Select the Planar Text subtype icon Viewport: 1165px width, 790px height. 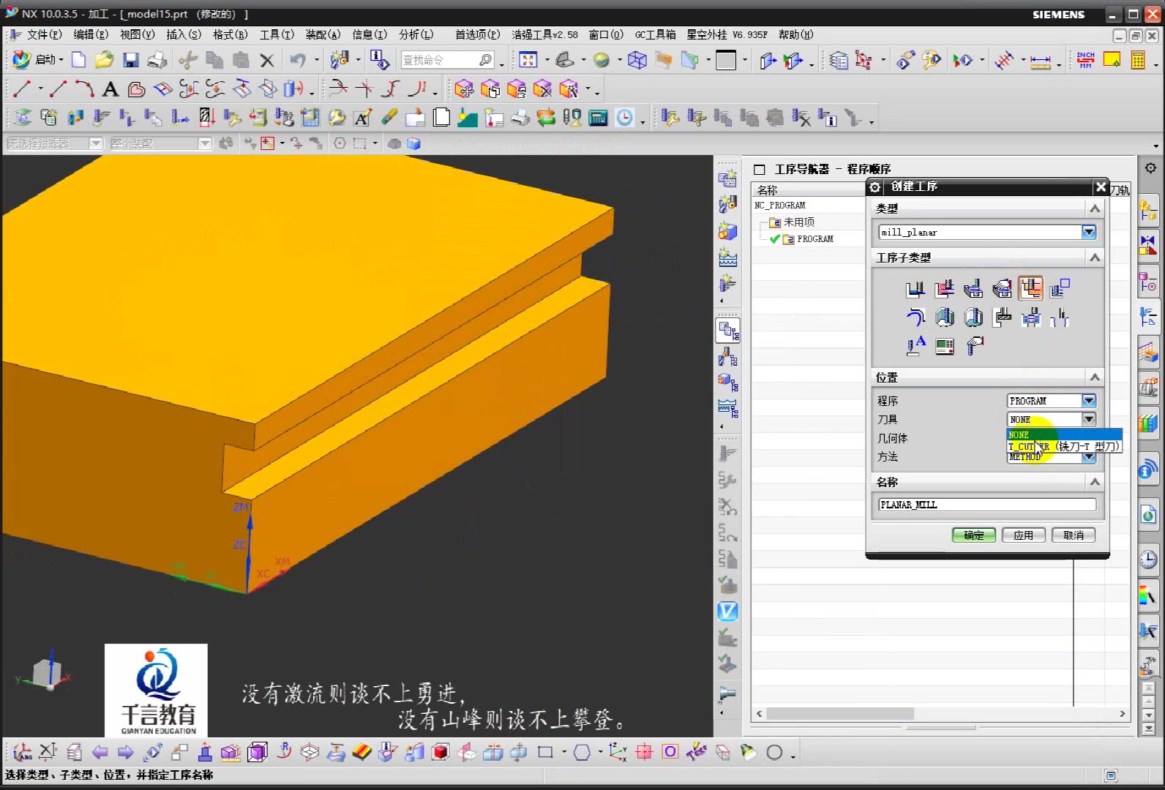(915, 345)
